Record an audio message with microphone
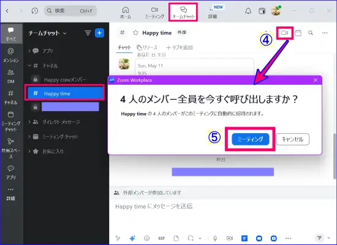337x245 pixels. [215, 238]
